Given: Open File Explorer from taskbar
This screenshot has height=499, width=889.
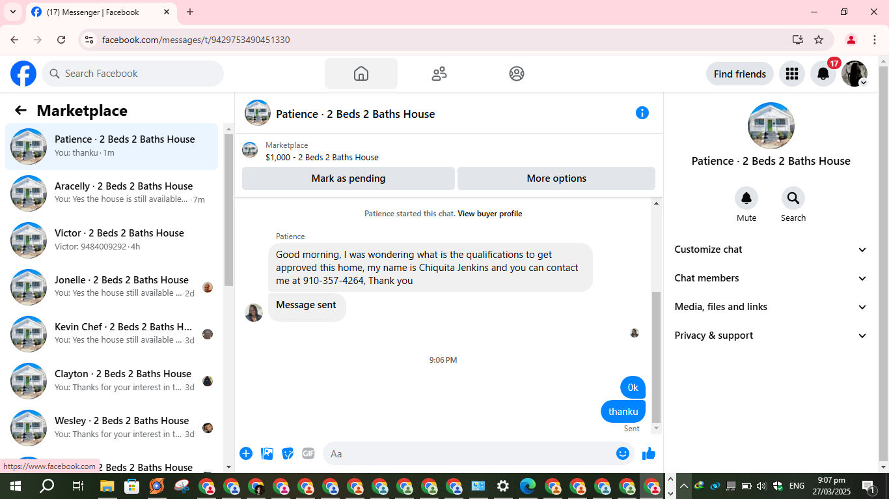Looking at the screenshot, I should pyautogui.click(x=107, y=486).
